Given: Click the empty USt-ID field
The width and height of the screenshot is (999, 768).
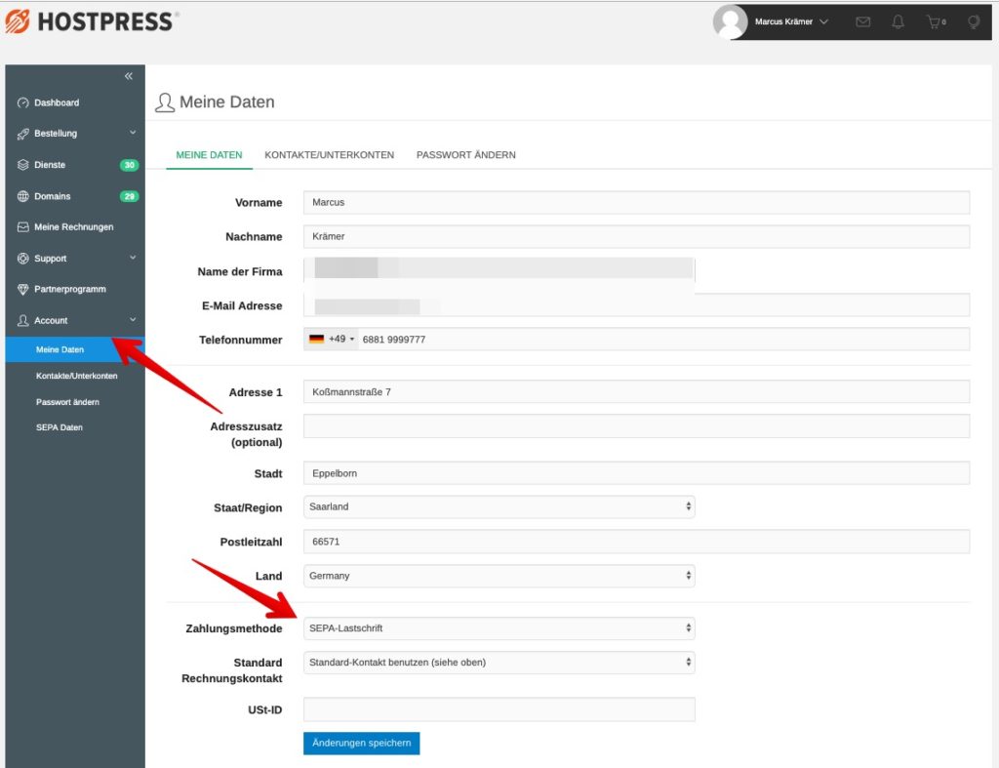Looking at the screenshot, I should pos(499,709).
